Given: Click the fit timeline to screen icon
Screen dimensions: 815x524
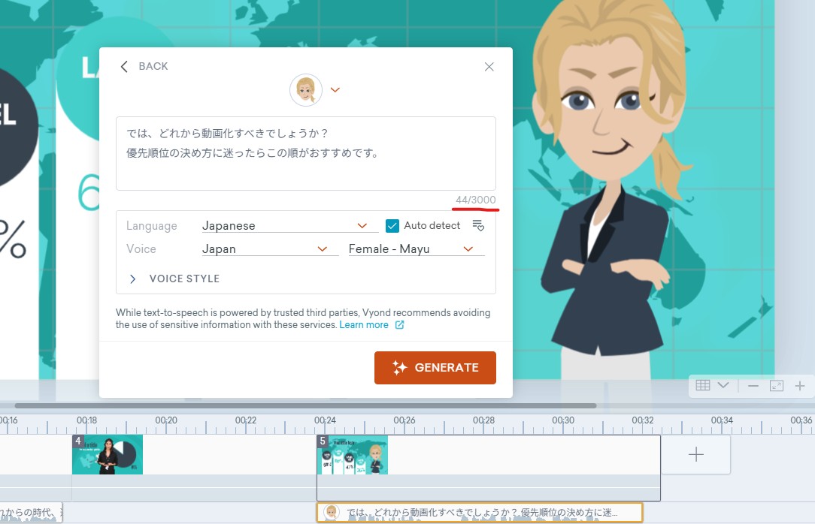Looking at the screenshot, I should coord(777,386).
